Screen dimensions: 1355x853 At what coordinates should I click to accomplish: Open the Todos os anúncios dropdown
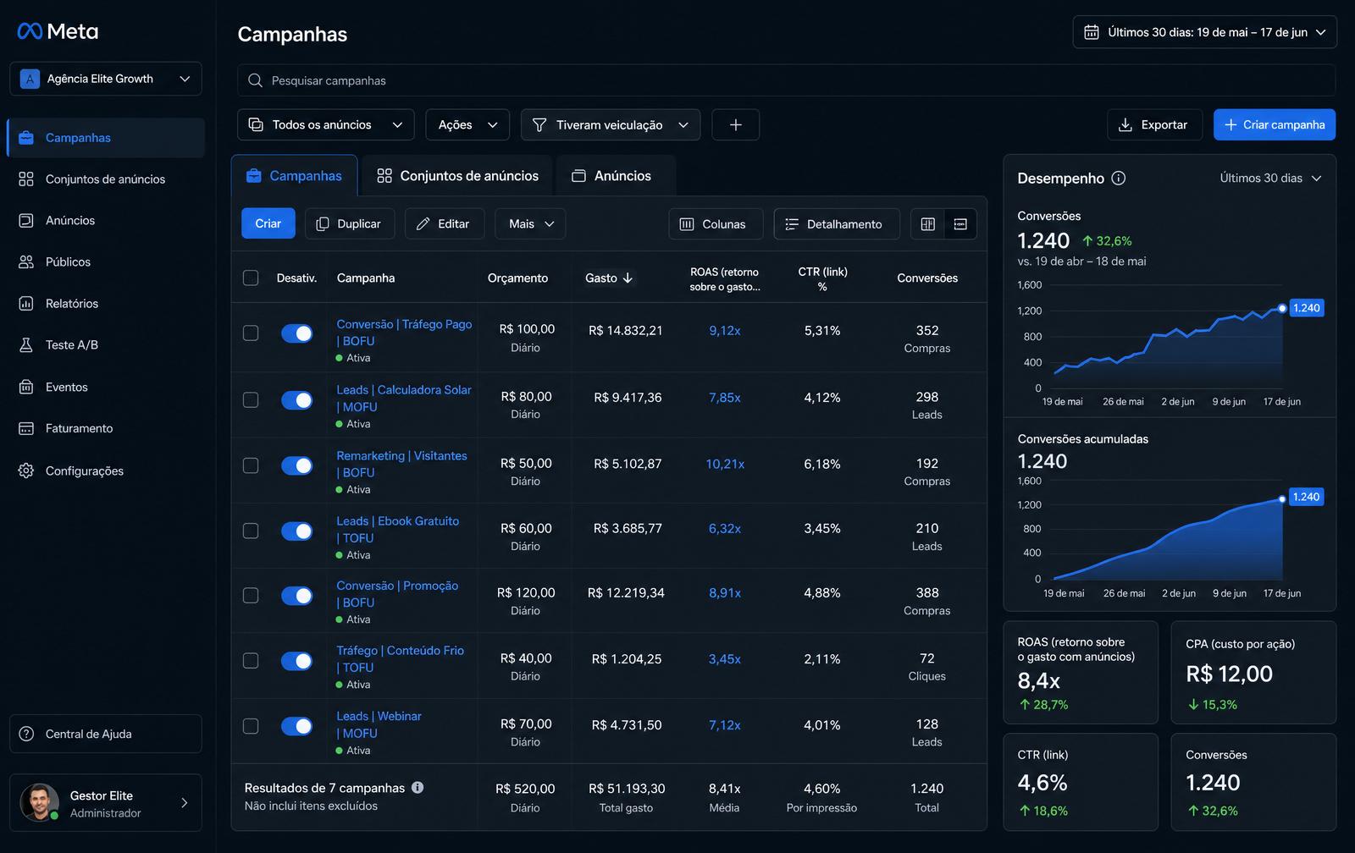[326, 124]
